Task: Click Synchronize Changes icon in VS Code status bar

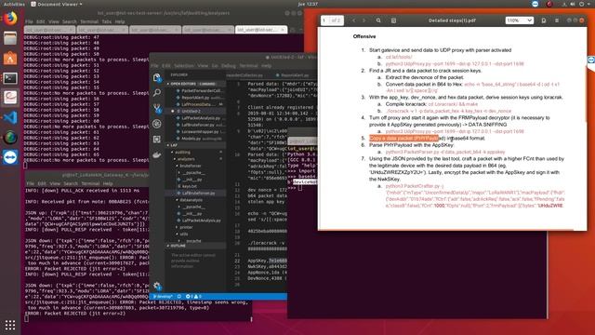Action: 179,296
